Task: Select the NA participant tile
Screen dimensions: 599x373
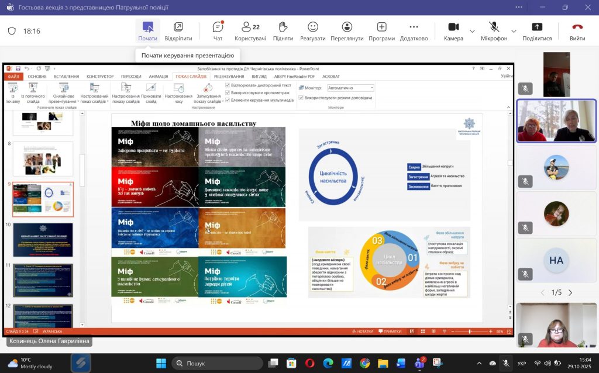Action: coord(556,260)
